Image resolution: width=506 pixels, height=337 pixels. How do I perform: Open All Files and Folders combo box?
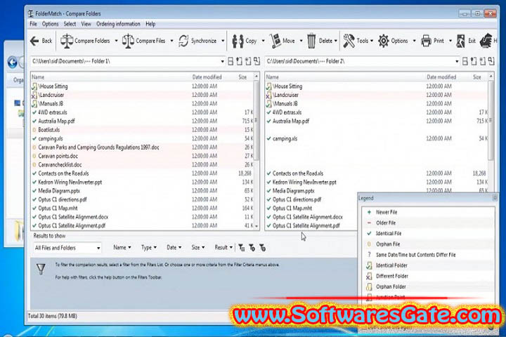pos(67,248)
